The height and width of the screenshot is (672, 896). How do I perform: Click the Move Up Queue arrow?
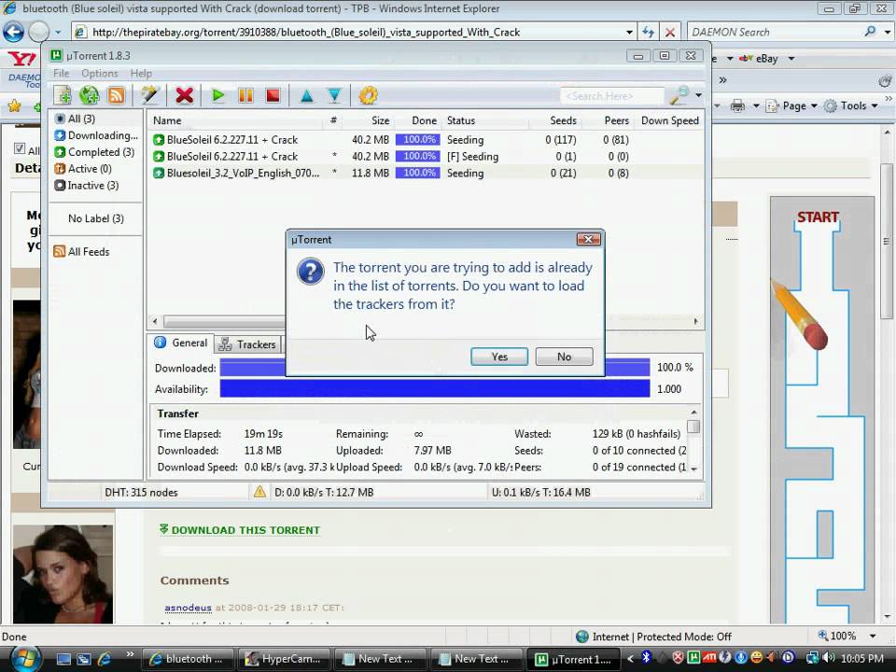pos(306,95)
